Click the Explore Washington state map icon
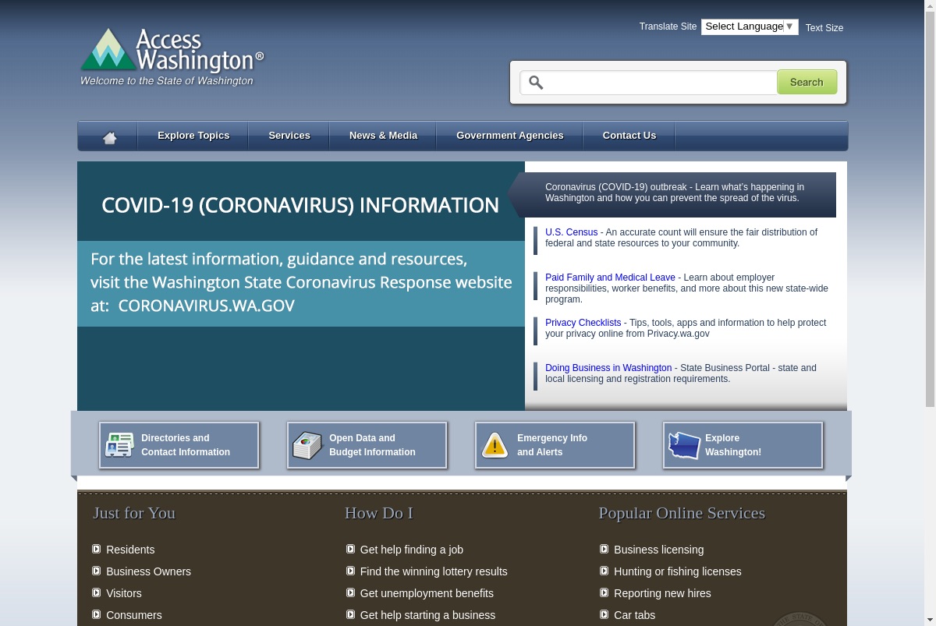 click(684, 445)
